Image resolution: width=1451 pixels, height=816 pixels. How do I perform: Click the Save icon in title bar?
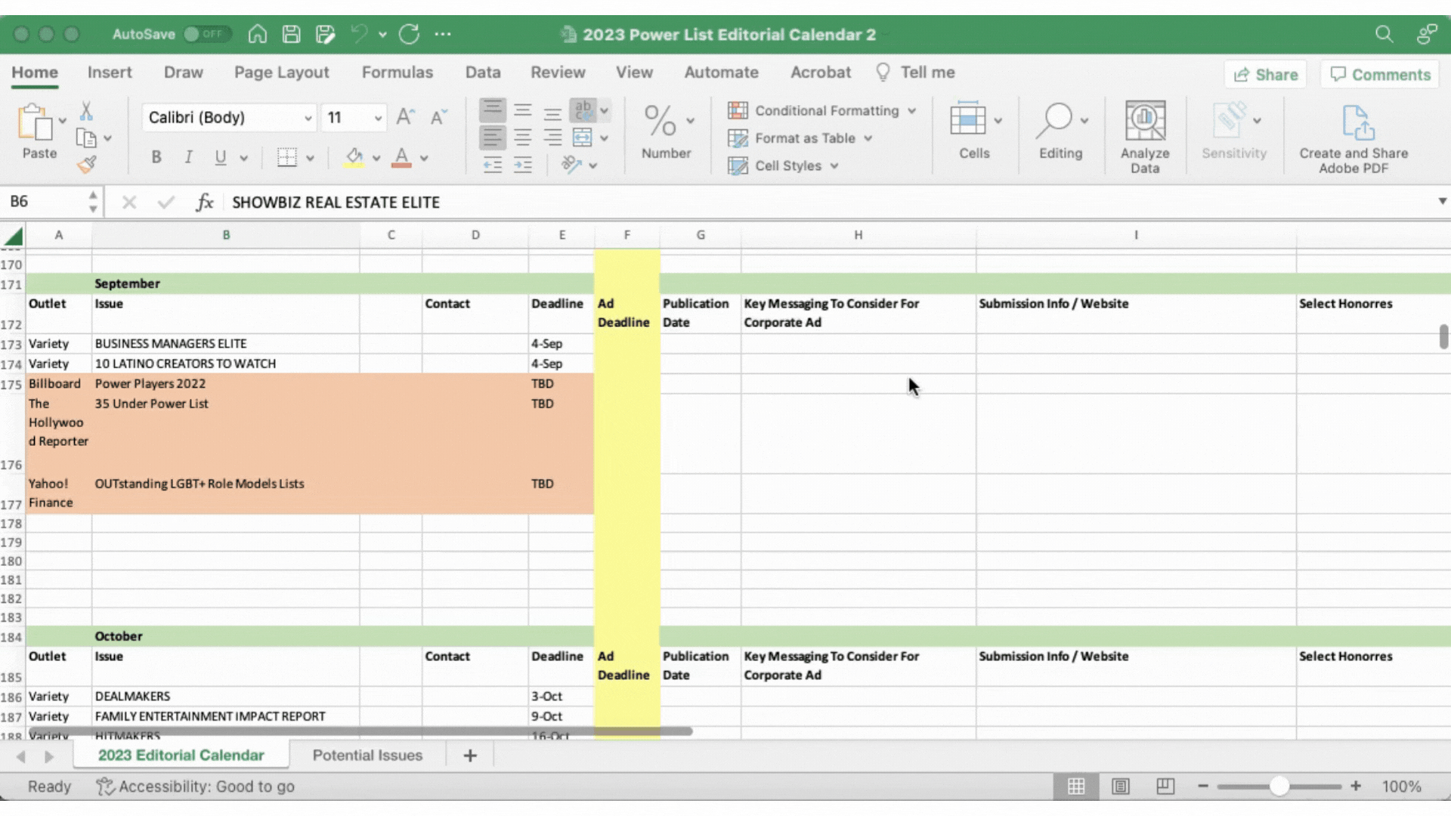pyautogui.click(x=291, y=34)
